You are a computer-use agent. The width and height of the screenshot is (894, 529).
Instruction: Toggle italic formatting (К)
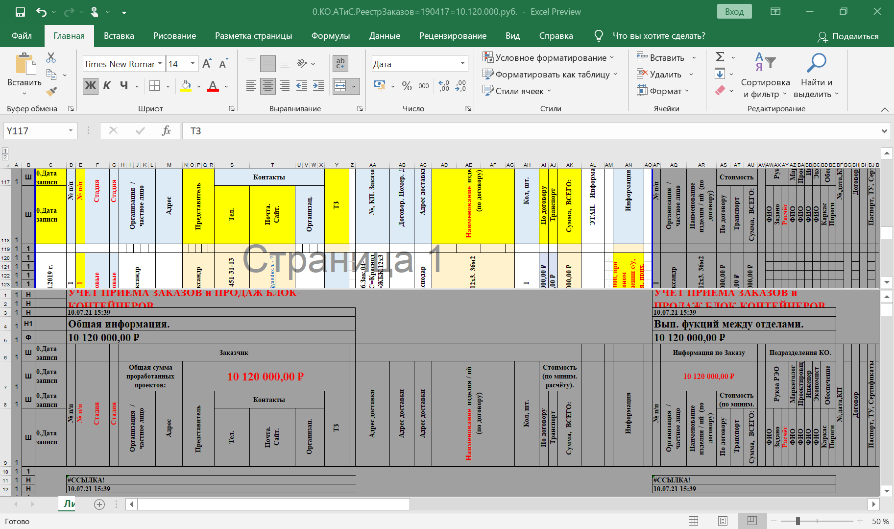click(107, 86)
